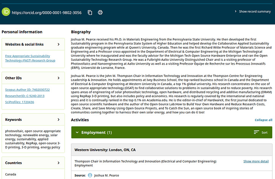
Task: Click Western University: London, ON, CA heading
Action: pos(105,150)
